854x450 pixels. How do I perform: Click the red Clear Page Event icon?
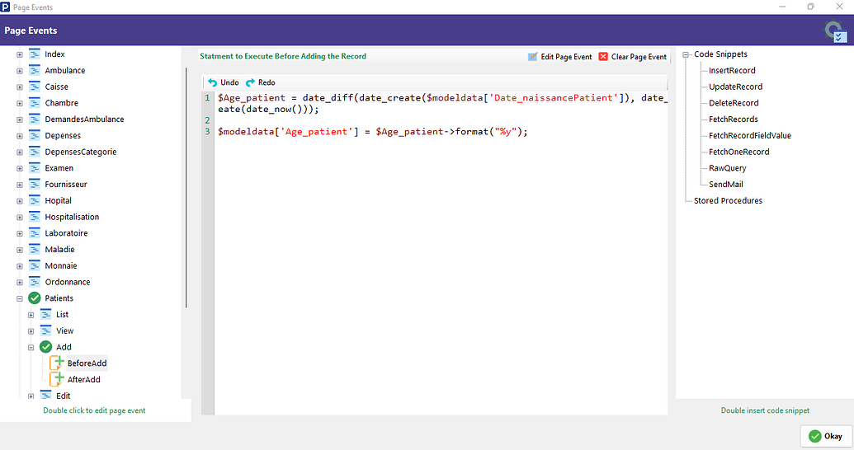click(x=603, y=57)
